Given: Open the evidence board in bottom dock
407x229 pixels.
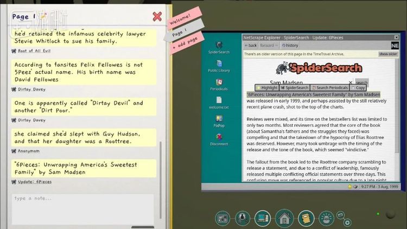Looking at the screenshot, I should point(223,218).
